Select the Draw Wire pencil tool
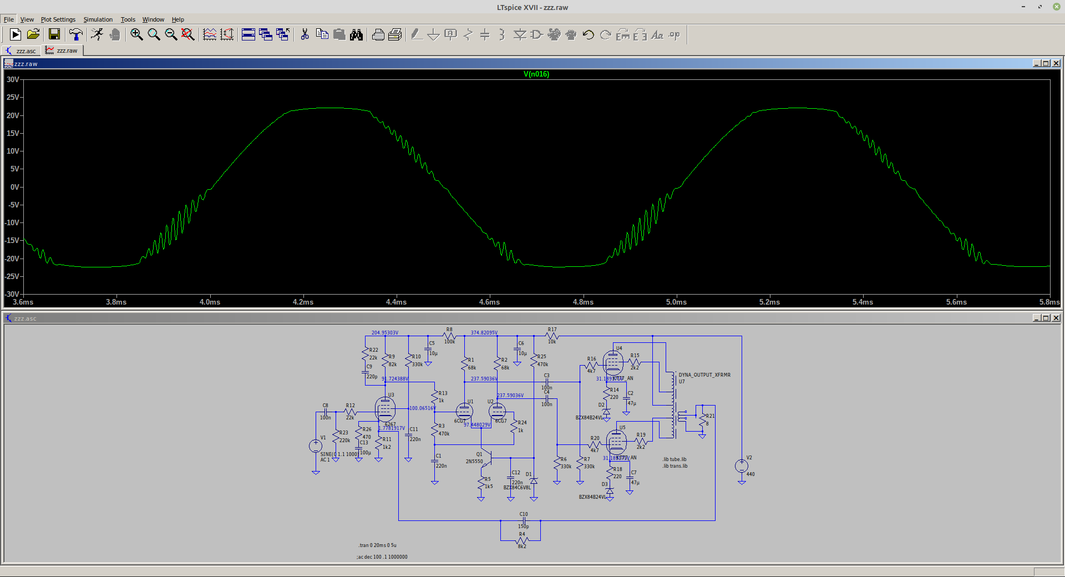The height and width of the screenshot is (577, 1065). [416, 34]
